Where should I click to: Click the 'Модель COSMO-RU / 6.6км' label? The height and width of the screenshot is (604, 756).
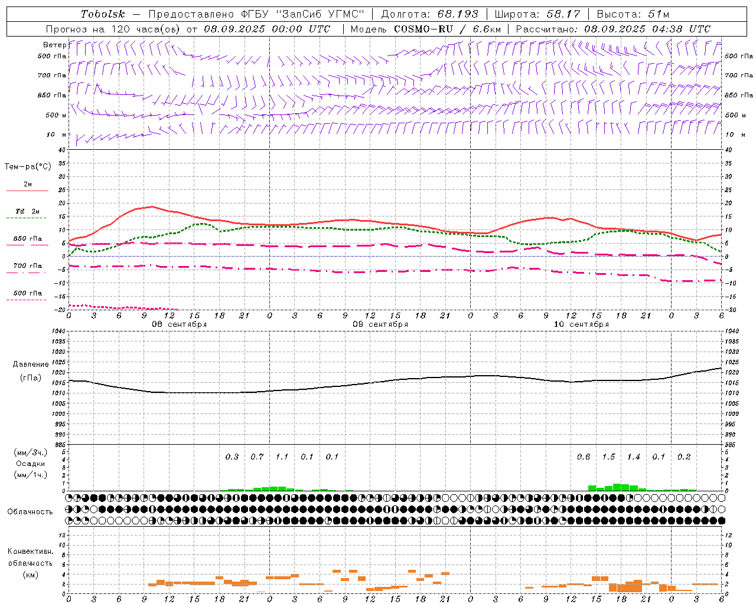coord(425,29)
